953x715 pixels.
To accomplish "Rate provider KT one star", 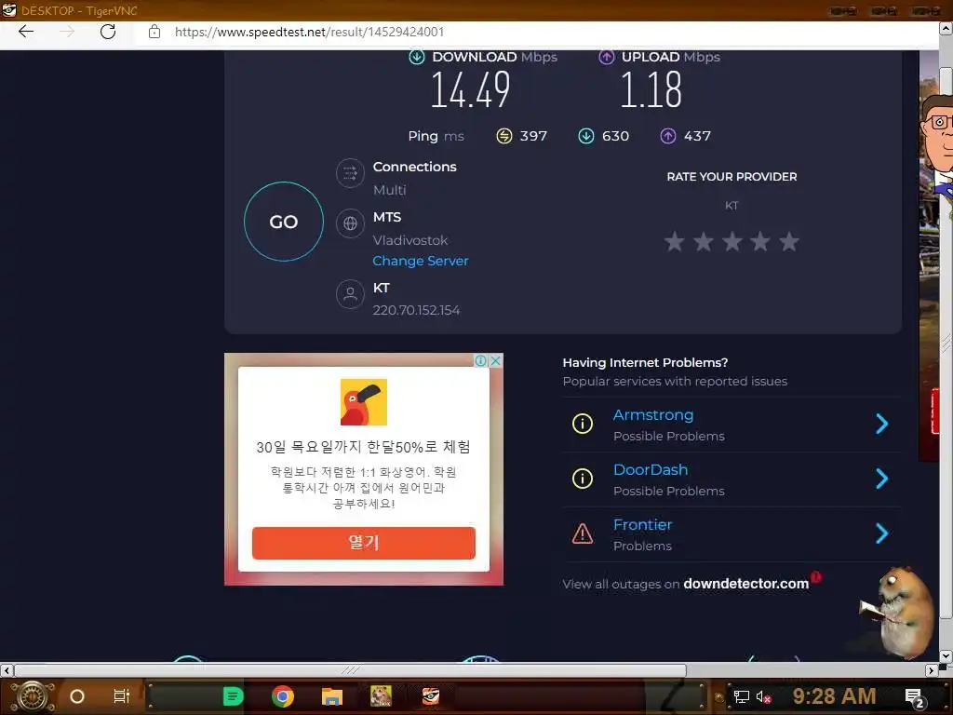I will click(x=674, y=241).
